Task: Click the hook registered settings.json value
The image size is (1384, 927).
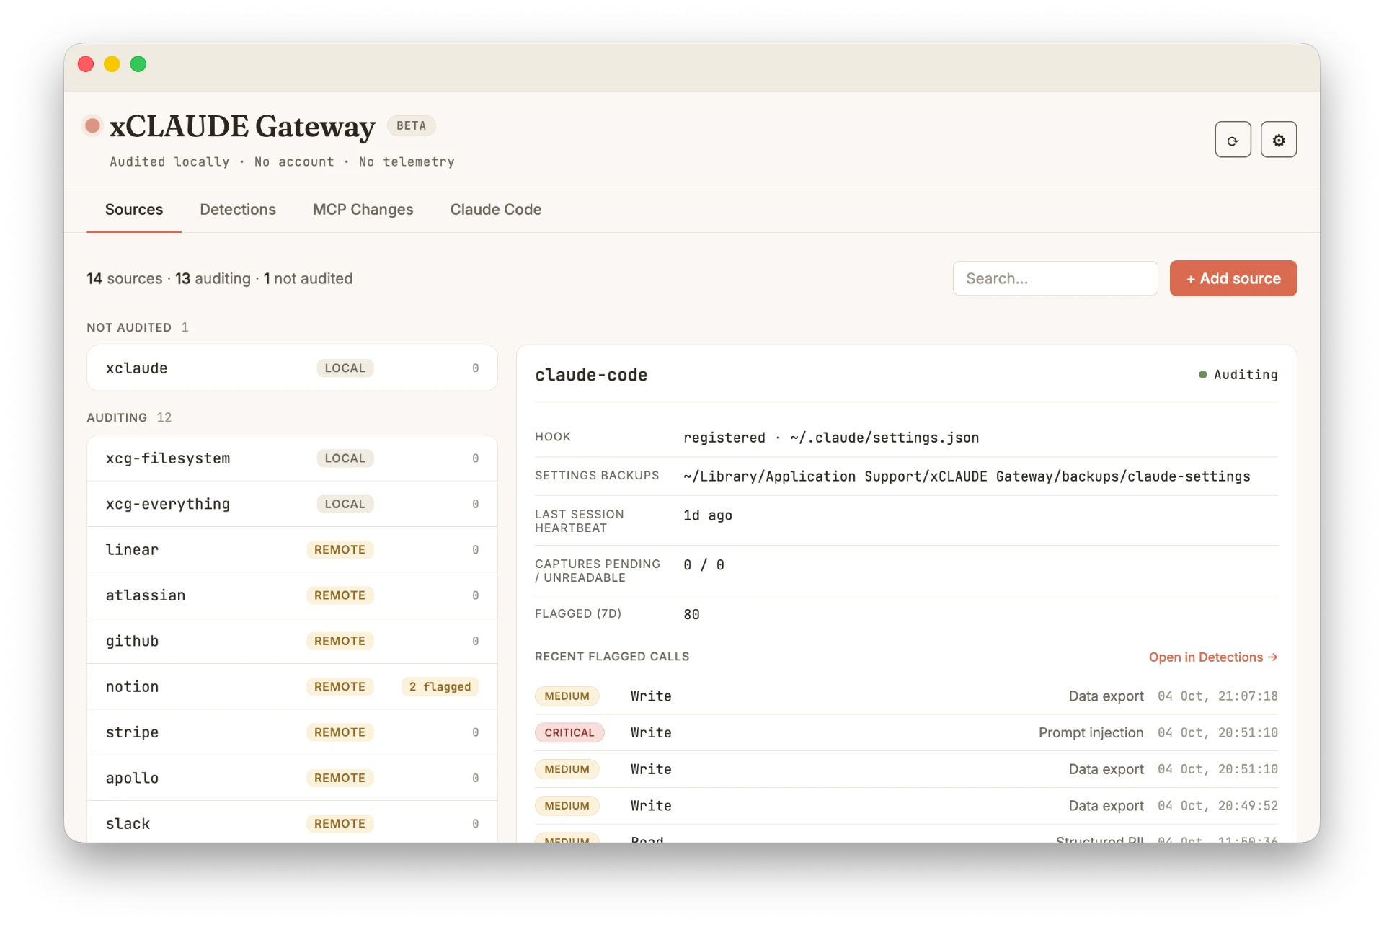Action: tap(831, 438)
